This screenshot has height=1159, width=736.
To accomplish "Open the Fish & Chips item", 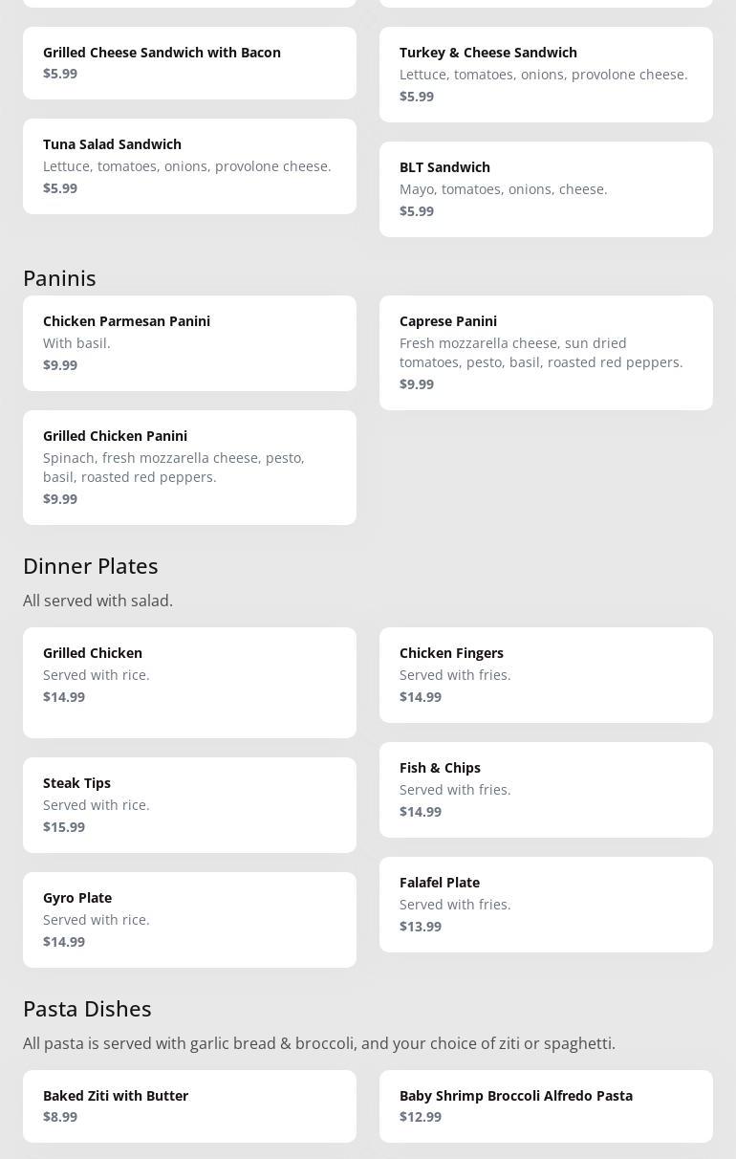I will (x=546, y=790).
